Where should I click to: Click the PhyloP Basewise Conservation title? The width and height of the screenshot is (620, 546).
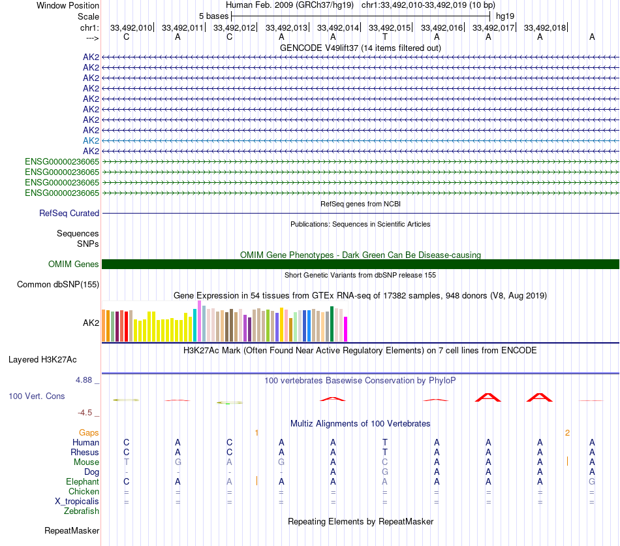pyautogui.click(x=360, y=381)
